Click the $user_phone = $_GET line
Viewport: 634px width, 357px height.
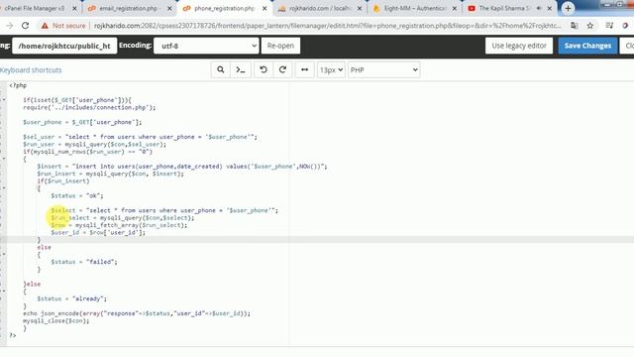[82, 122]
